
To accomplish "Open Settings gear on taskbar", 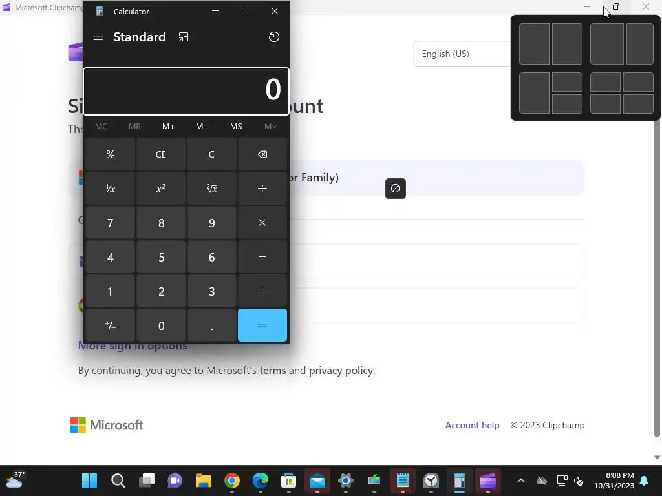I will pyautogui.click(x=346, y=480).
